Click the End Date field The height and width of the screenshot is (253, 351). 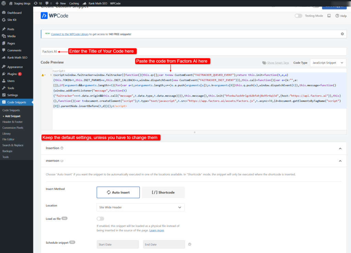pyautogui.click(x=164, y=244)
